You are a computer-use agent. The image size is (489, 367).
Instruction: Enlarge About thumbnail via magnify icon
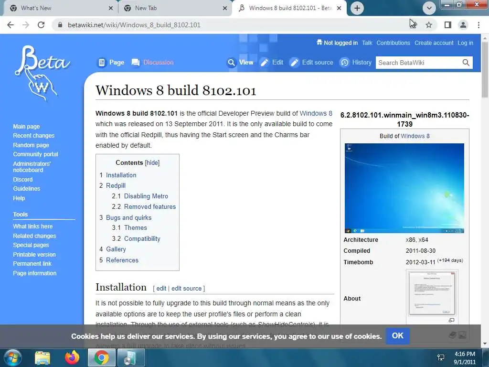click(451, 320)
